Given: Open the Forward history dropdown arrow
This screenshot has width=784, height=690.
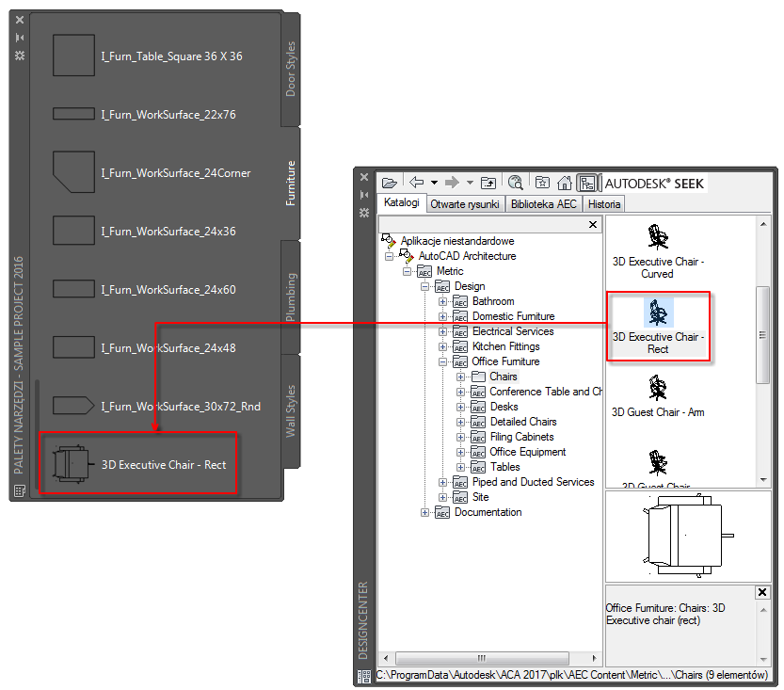Looking at the screenshot, I should pos(470,183).
